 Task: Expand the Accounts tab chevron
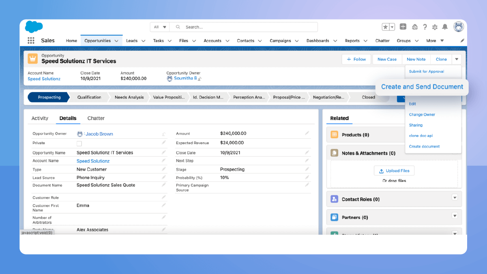[227, 41]
